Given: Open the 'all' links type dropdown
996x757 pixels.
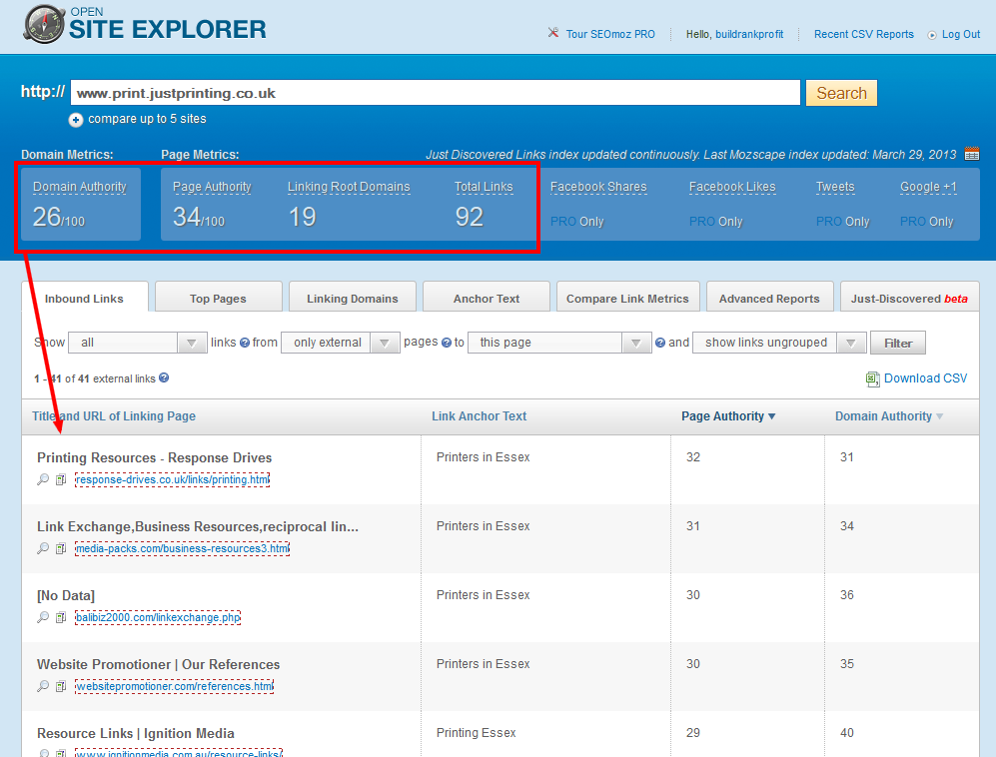Looking at the screenshot, I should 138,343.
